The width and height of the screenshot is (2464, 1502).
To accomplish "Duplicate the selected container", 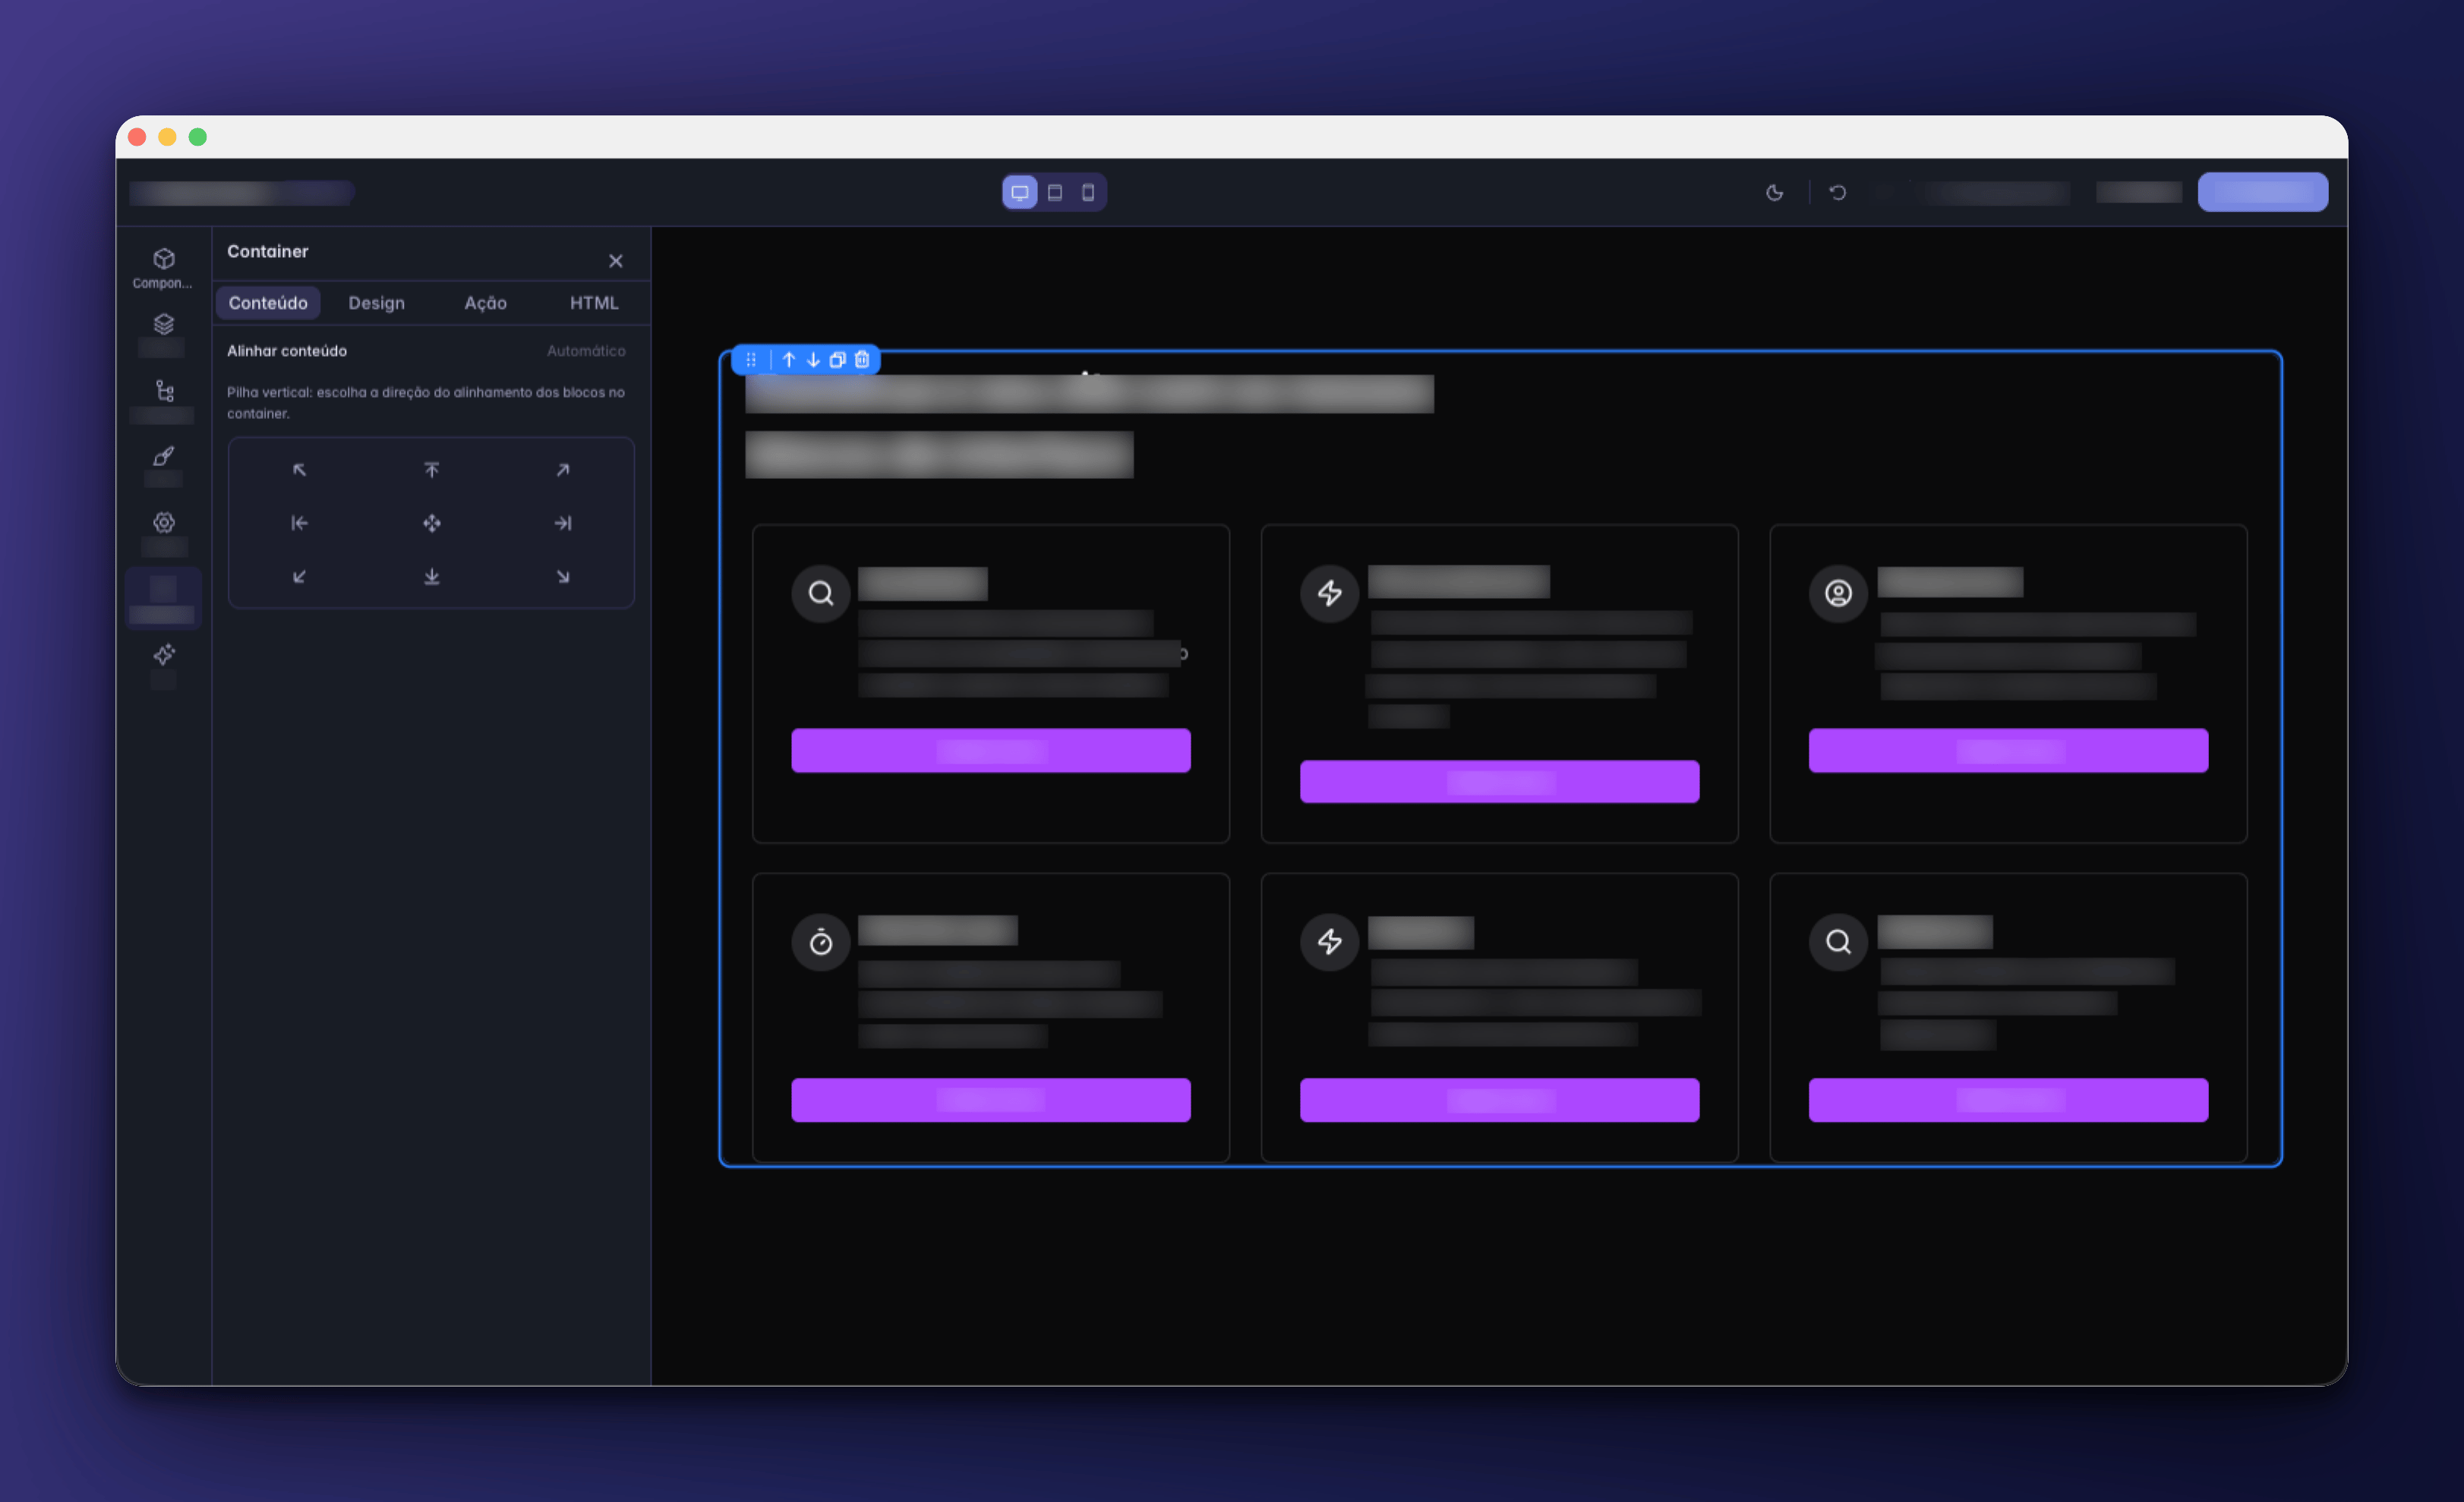I will click(x=838, y=360).
